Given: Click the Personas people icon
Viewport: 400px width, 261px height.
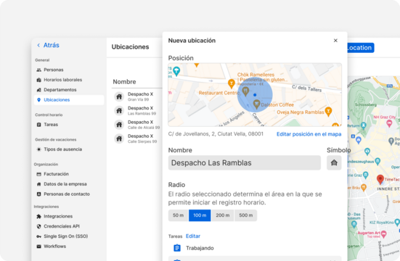Looking at the screenshot, I should coord(38,70).
